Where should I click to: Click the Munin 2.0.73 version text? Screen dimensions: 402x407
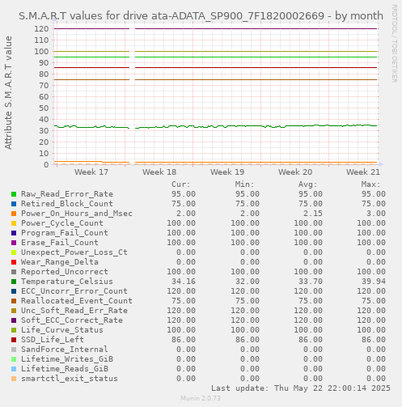click(x=201, y=398)
